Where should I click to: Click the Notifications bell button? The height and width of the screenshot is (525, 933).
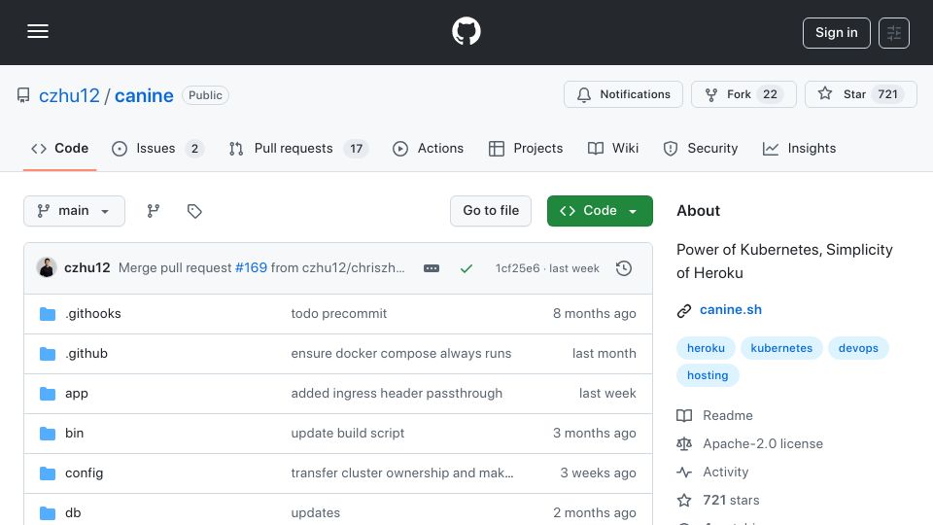click(623, 94)
